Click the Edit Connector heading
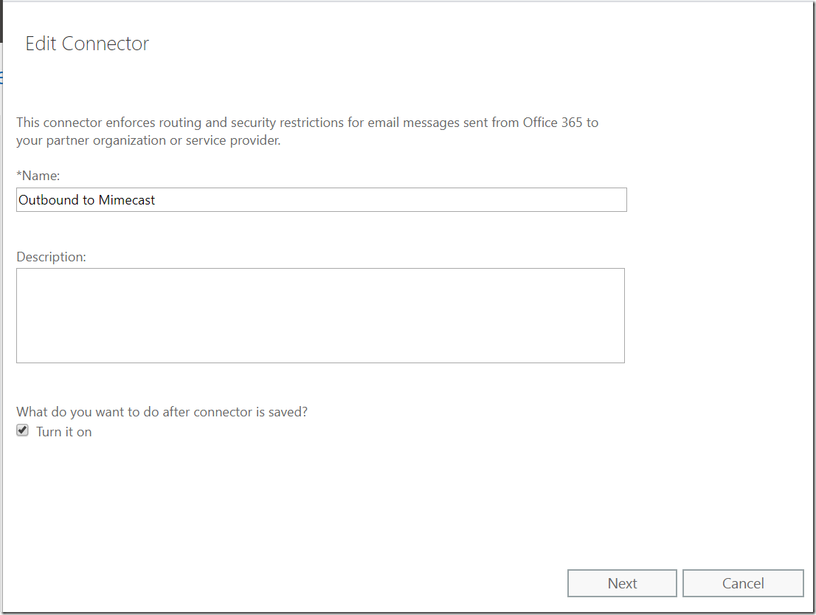 (87, 44)
